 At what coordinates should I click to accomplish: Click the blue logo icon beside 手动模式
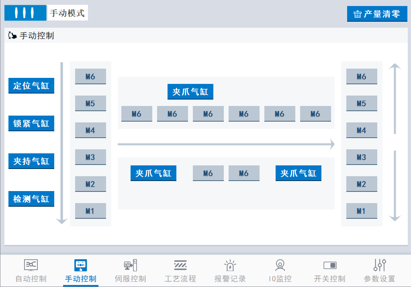click(25, 13)
